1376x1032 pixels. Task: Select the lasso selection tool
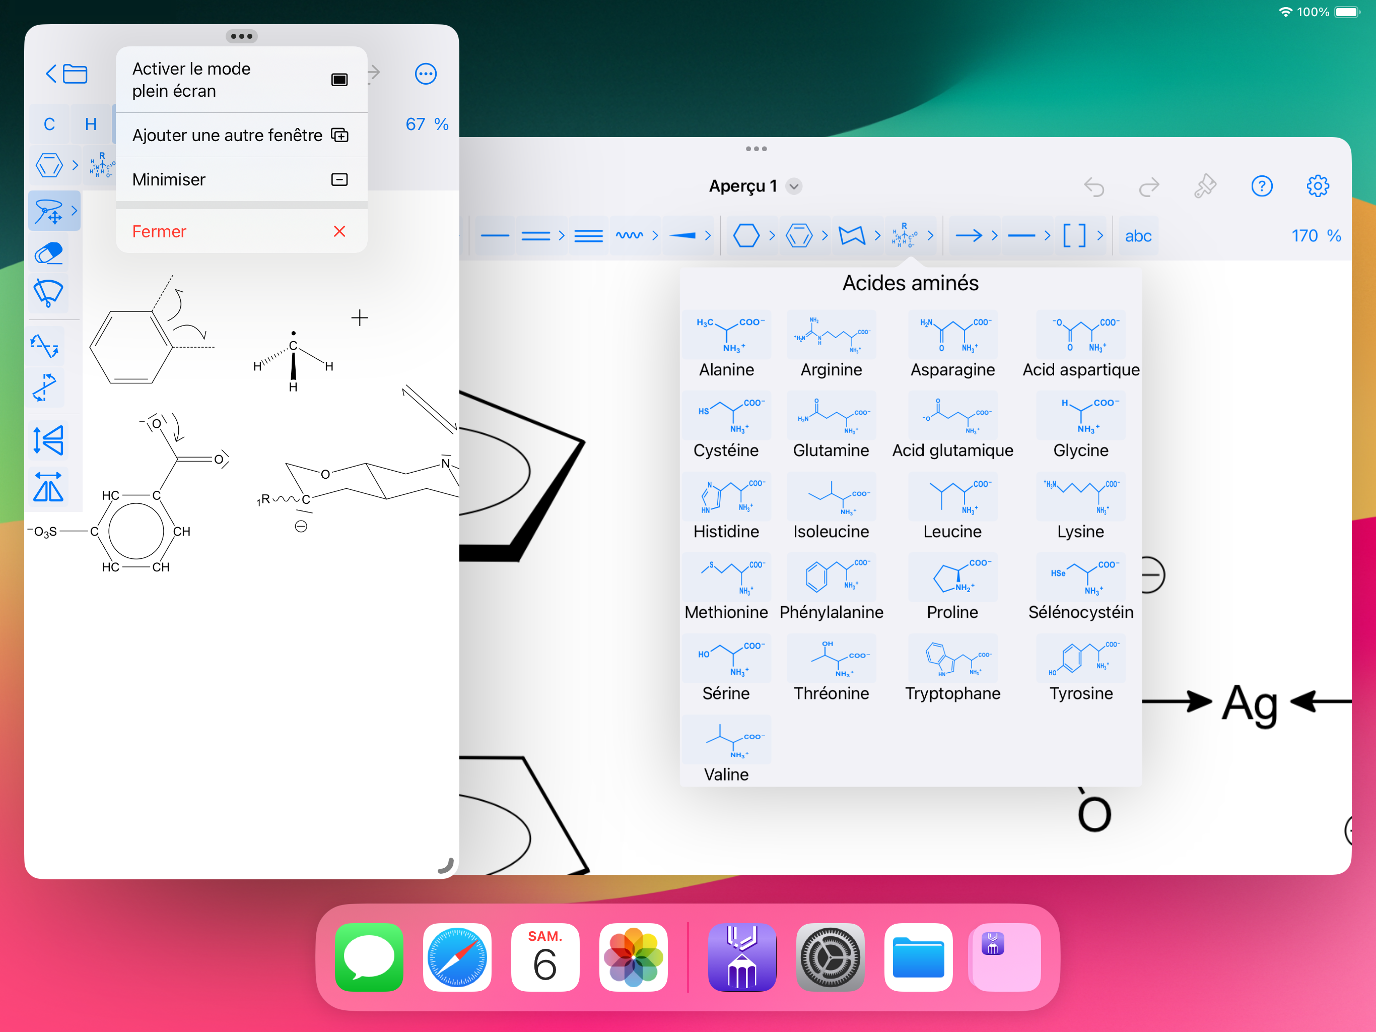tap(48, 211)
